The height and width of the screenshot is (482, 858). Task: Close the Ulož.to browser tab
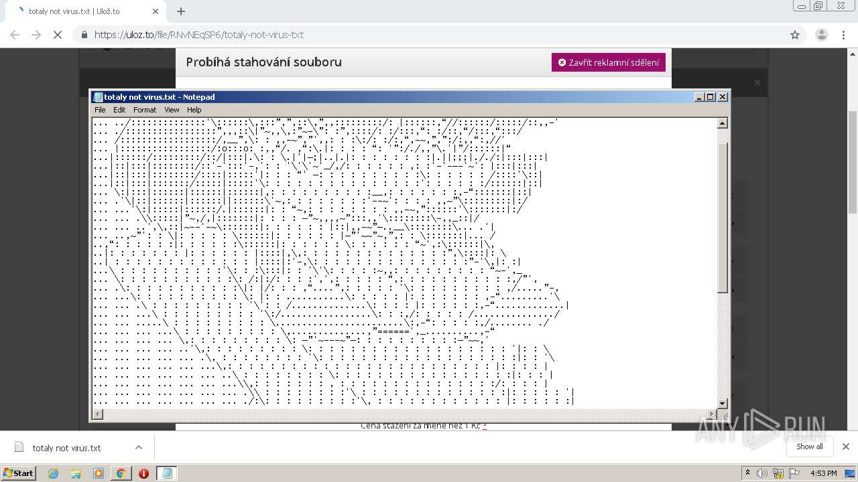(x=156, y=11)
